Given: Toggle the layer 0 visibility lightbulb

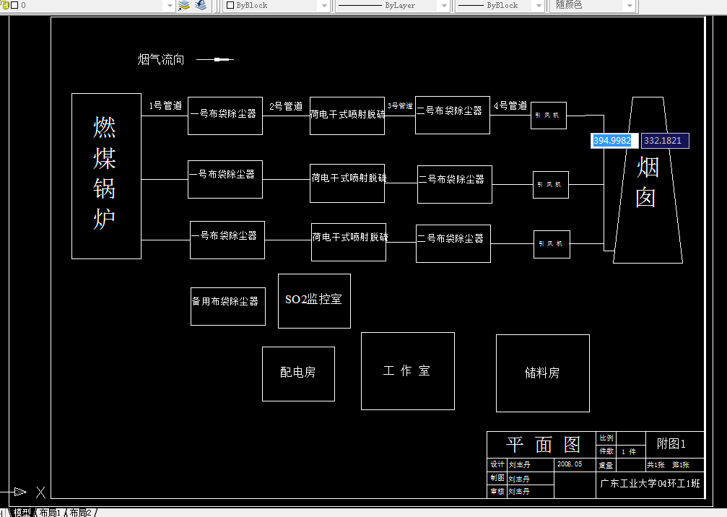Looking at the screenshot, I should click(4, 5).
